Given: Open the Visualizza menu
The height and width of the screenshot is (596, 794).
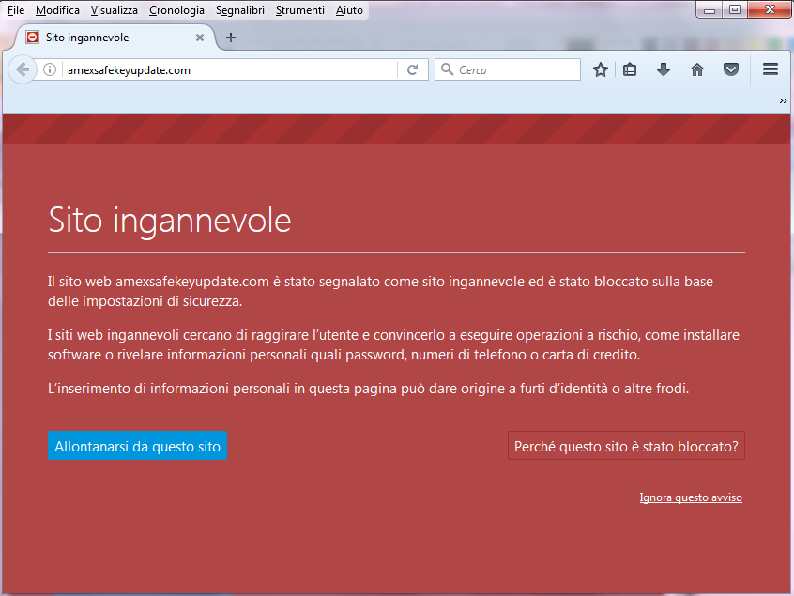Looking at the screenshot, I should click(x=114, y=10).
